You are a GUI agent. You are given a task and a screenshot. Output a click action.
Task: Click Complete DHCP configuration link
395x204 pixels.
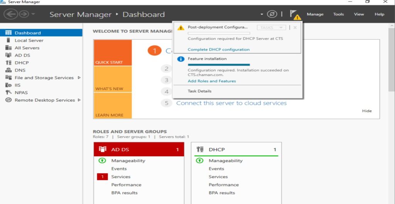click(219, 50)
